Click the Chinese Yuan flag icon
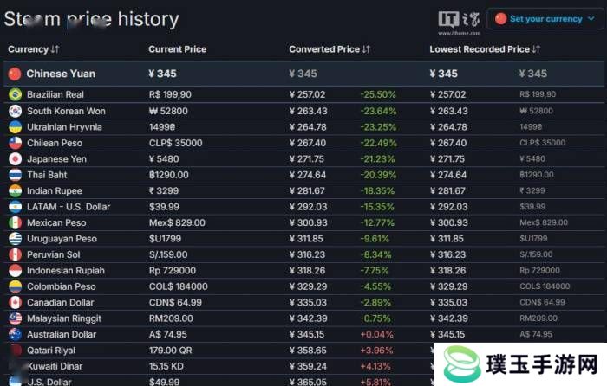The image size is (607, 386). point(15,74)
